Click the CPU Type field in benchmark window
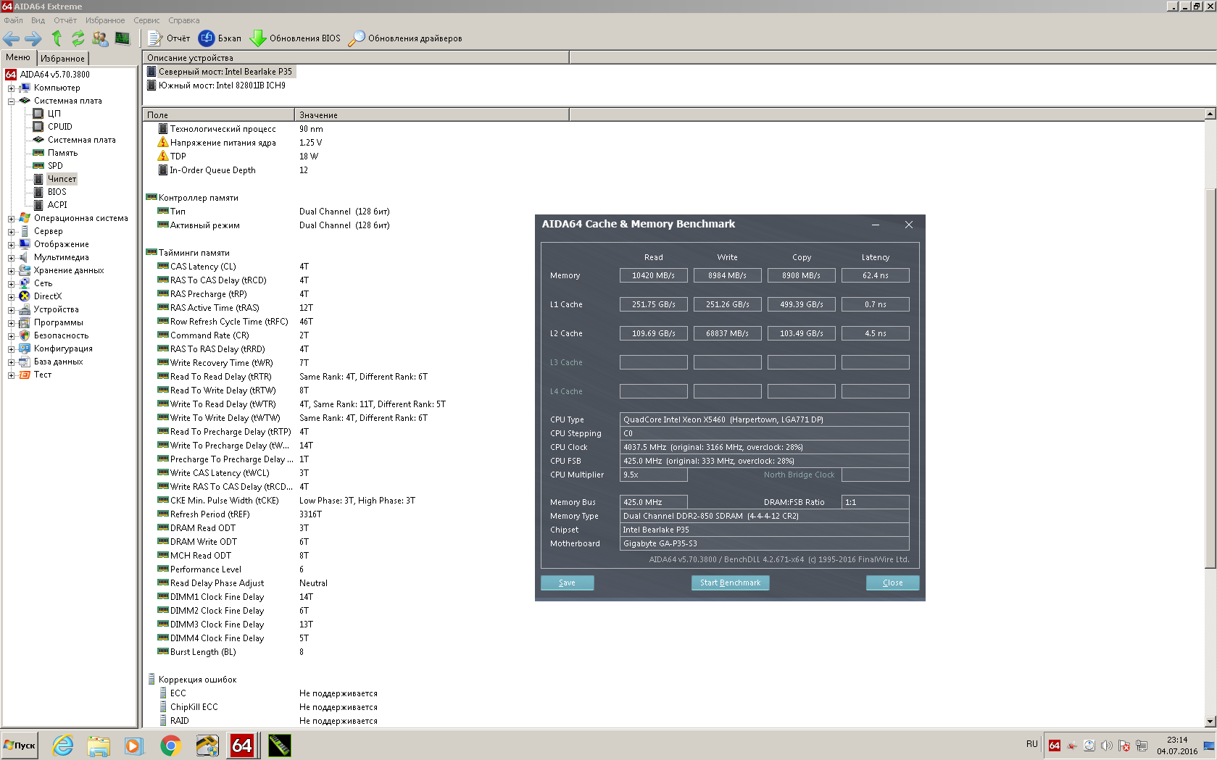Screen dimensions: 1217x760 coord(765,419)
